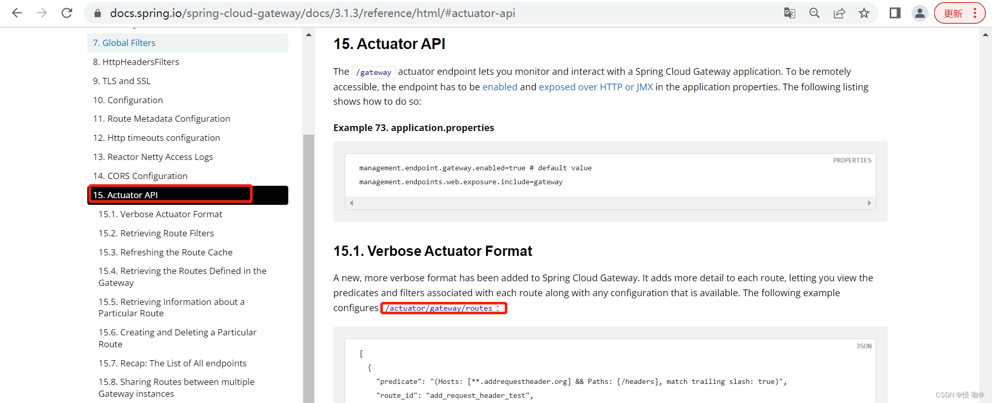The height and width of the screenshot is (403, 992).
Task: Click main page scrollbar up arrow
Action: tap(985, 35)
